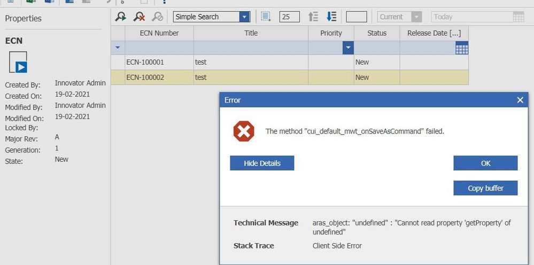Screen dimensions: 534x265
Task: Click the page size field showing 25
Action: (289, 17)
